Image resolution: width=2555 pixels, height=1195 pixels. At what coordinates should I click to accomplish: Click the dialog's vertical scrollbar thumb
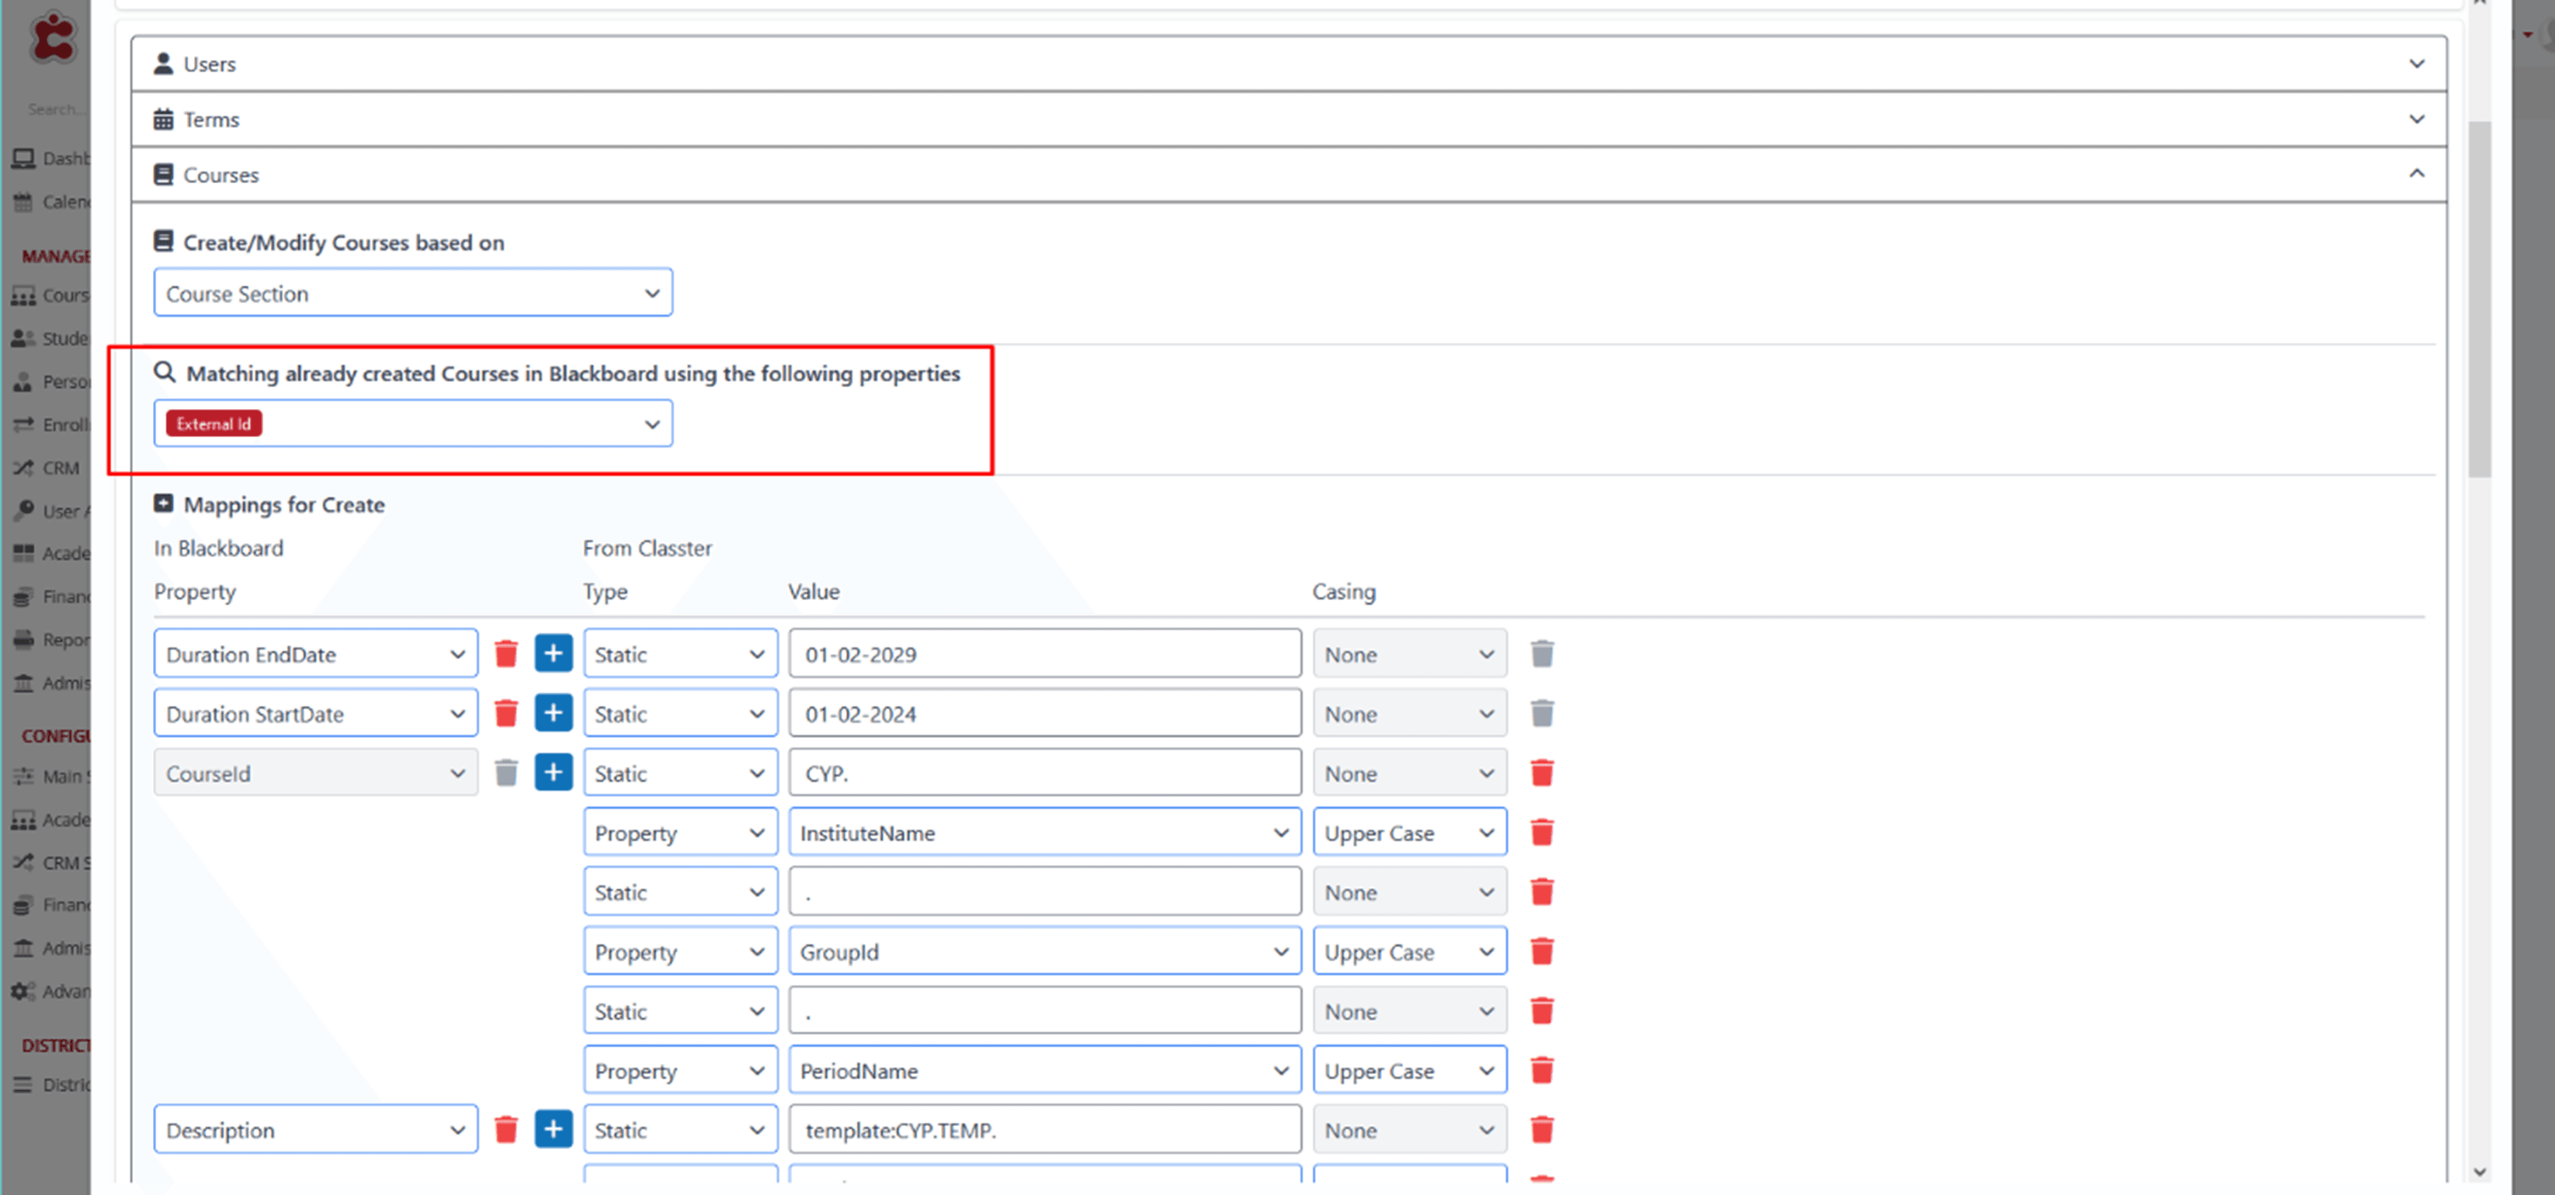2480,300
